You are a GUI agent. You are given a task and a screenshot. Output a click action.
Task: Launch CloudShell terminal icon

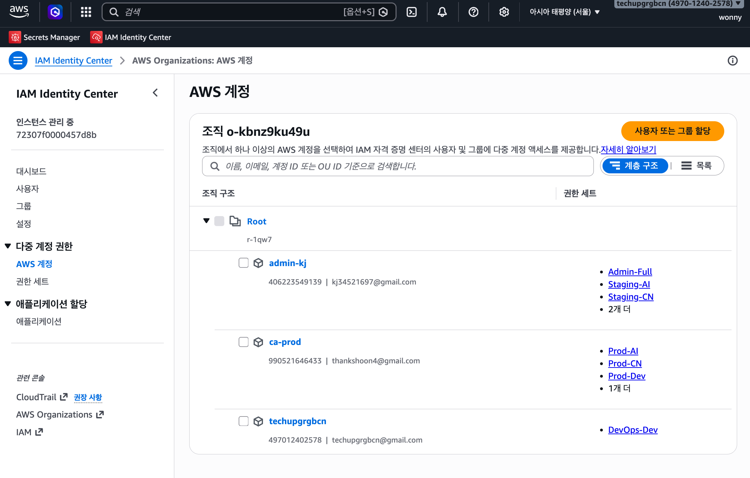pyautogui.click(x=412, y=12)
